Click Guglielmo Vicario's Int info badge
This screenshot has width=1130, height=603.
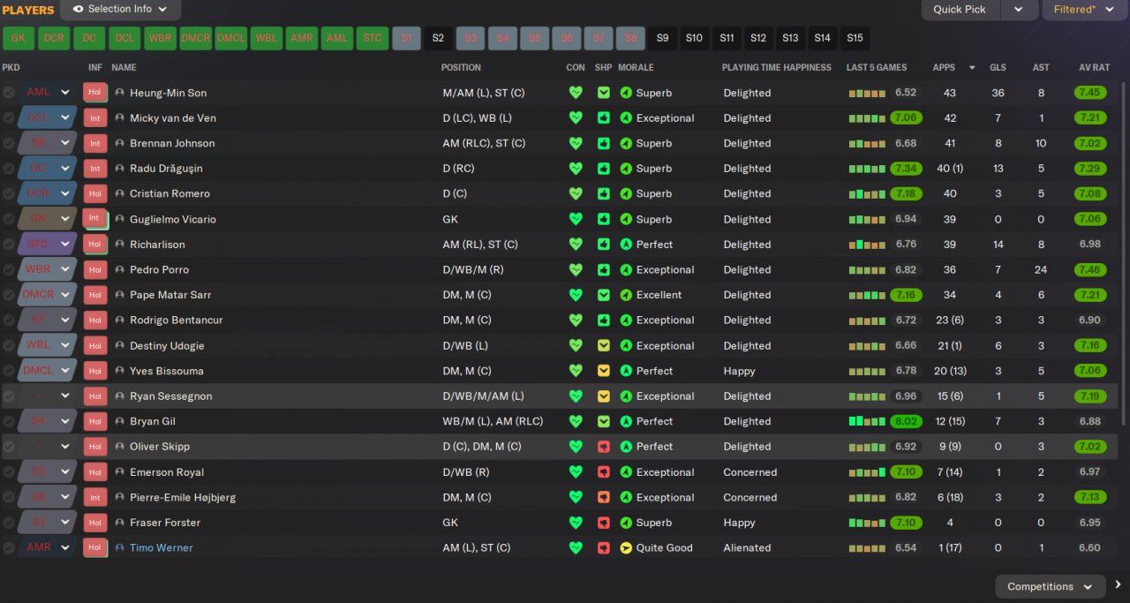(94, 219)
